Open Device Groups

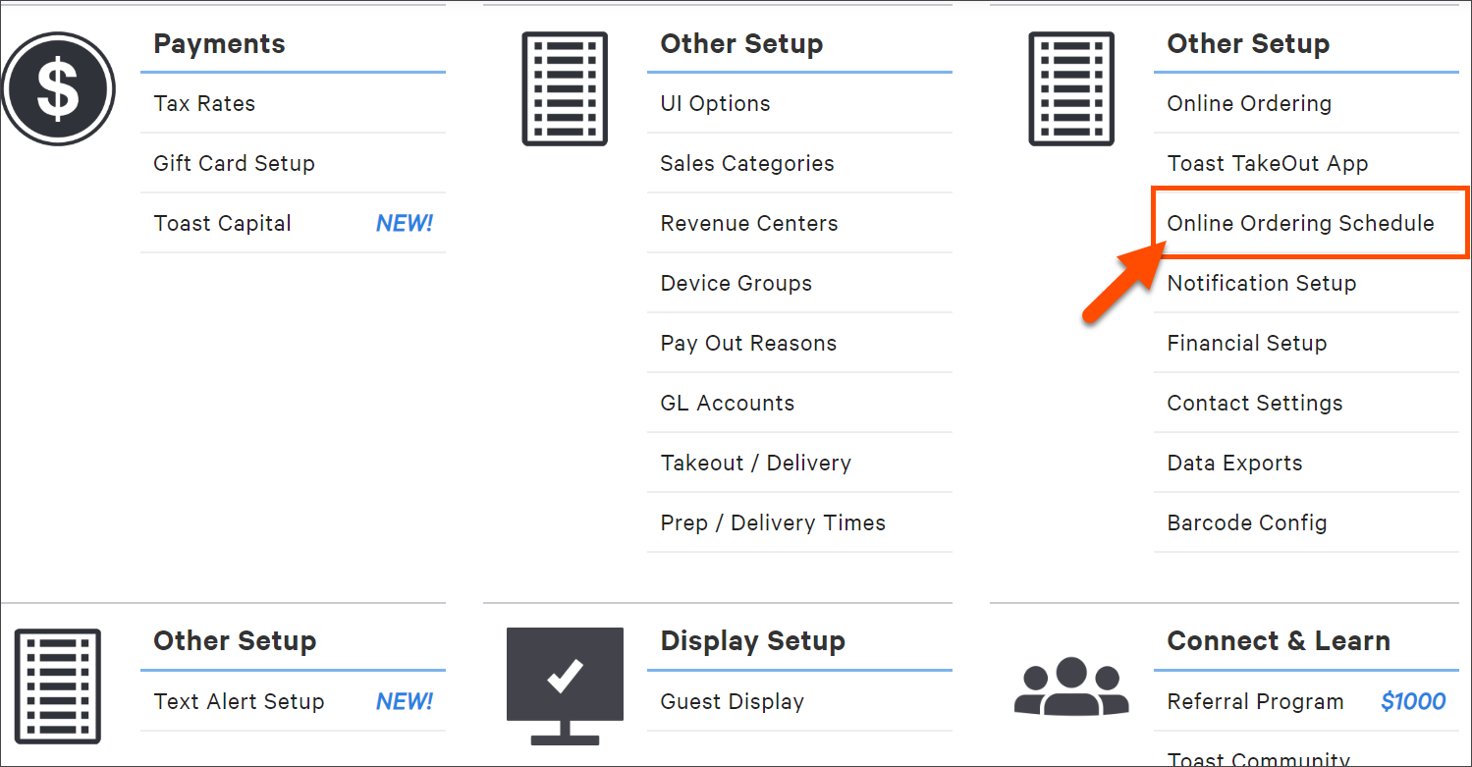point(736,283)
